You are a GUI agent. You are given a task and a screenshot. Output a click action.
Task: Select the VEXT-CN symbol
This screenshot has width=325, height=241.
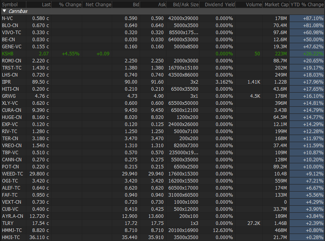click(11, 202)
